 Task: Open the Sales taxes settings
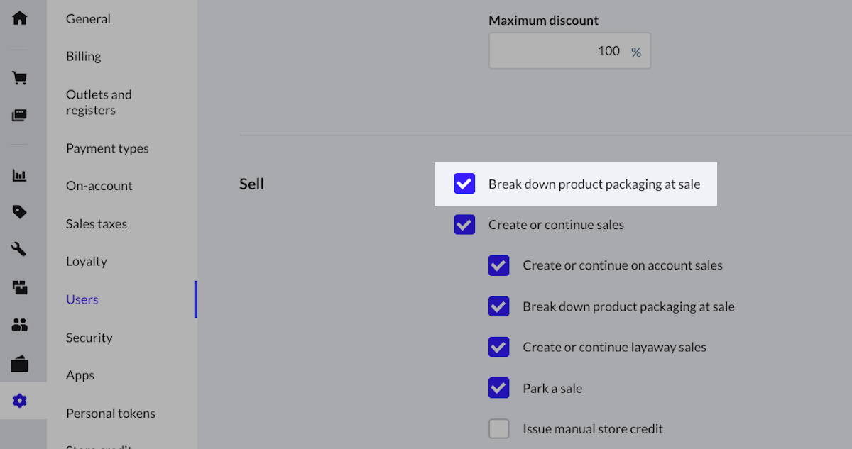[97, 223]
